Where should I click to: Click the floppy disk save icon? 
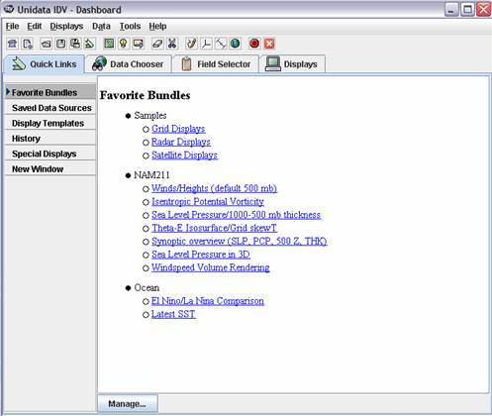point(60,44)
